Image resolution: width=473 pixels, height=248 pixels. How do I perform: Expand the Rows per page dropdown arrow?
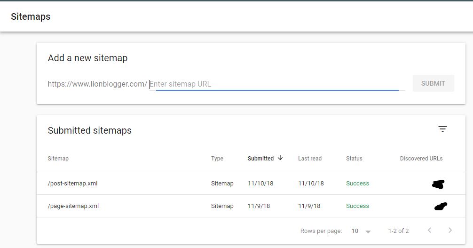pos(368,232)
